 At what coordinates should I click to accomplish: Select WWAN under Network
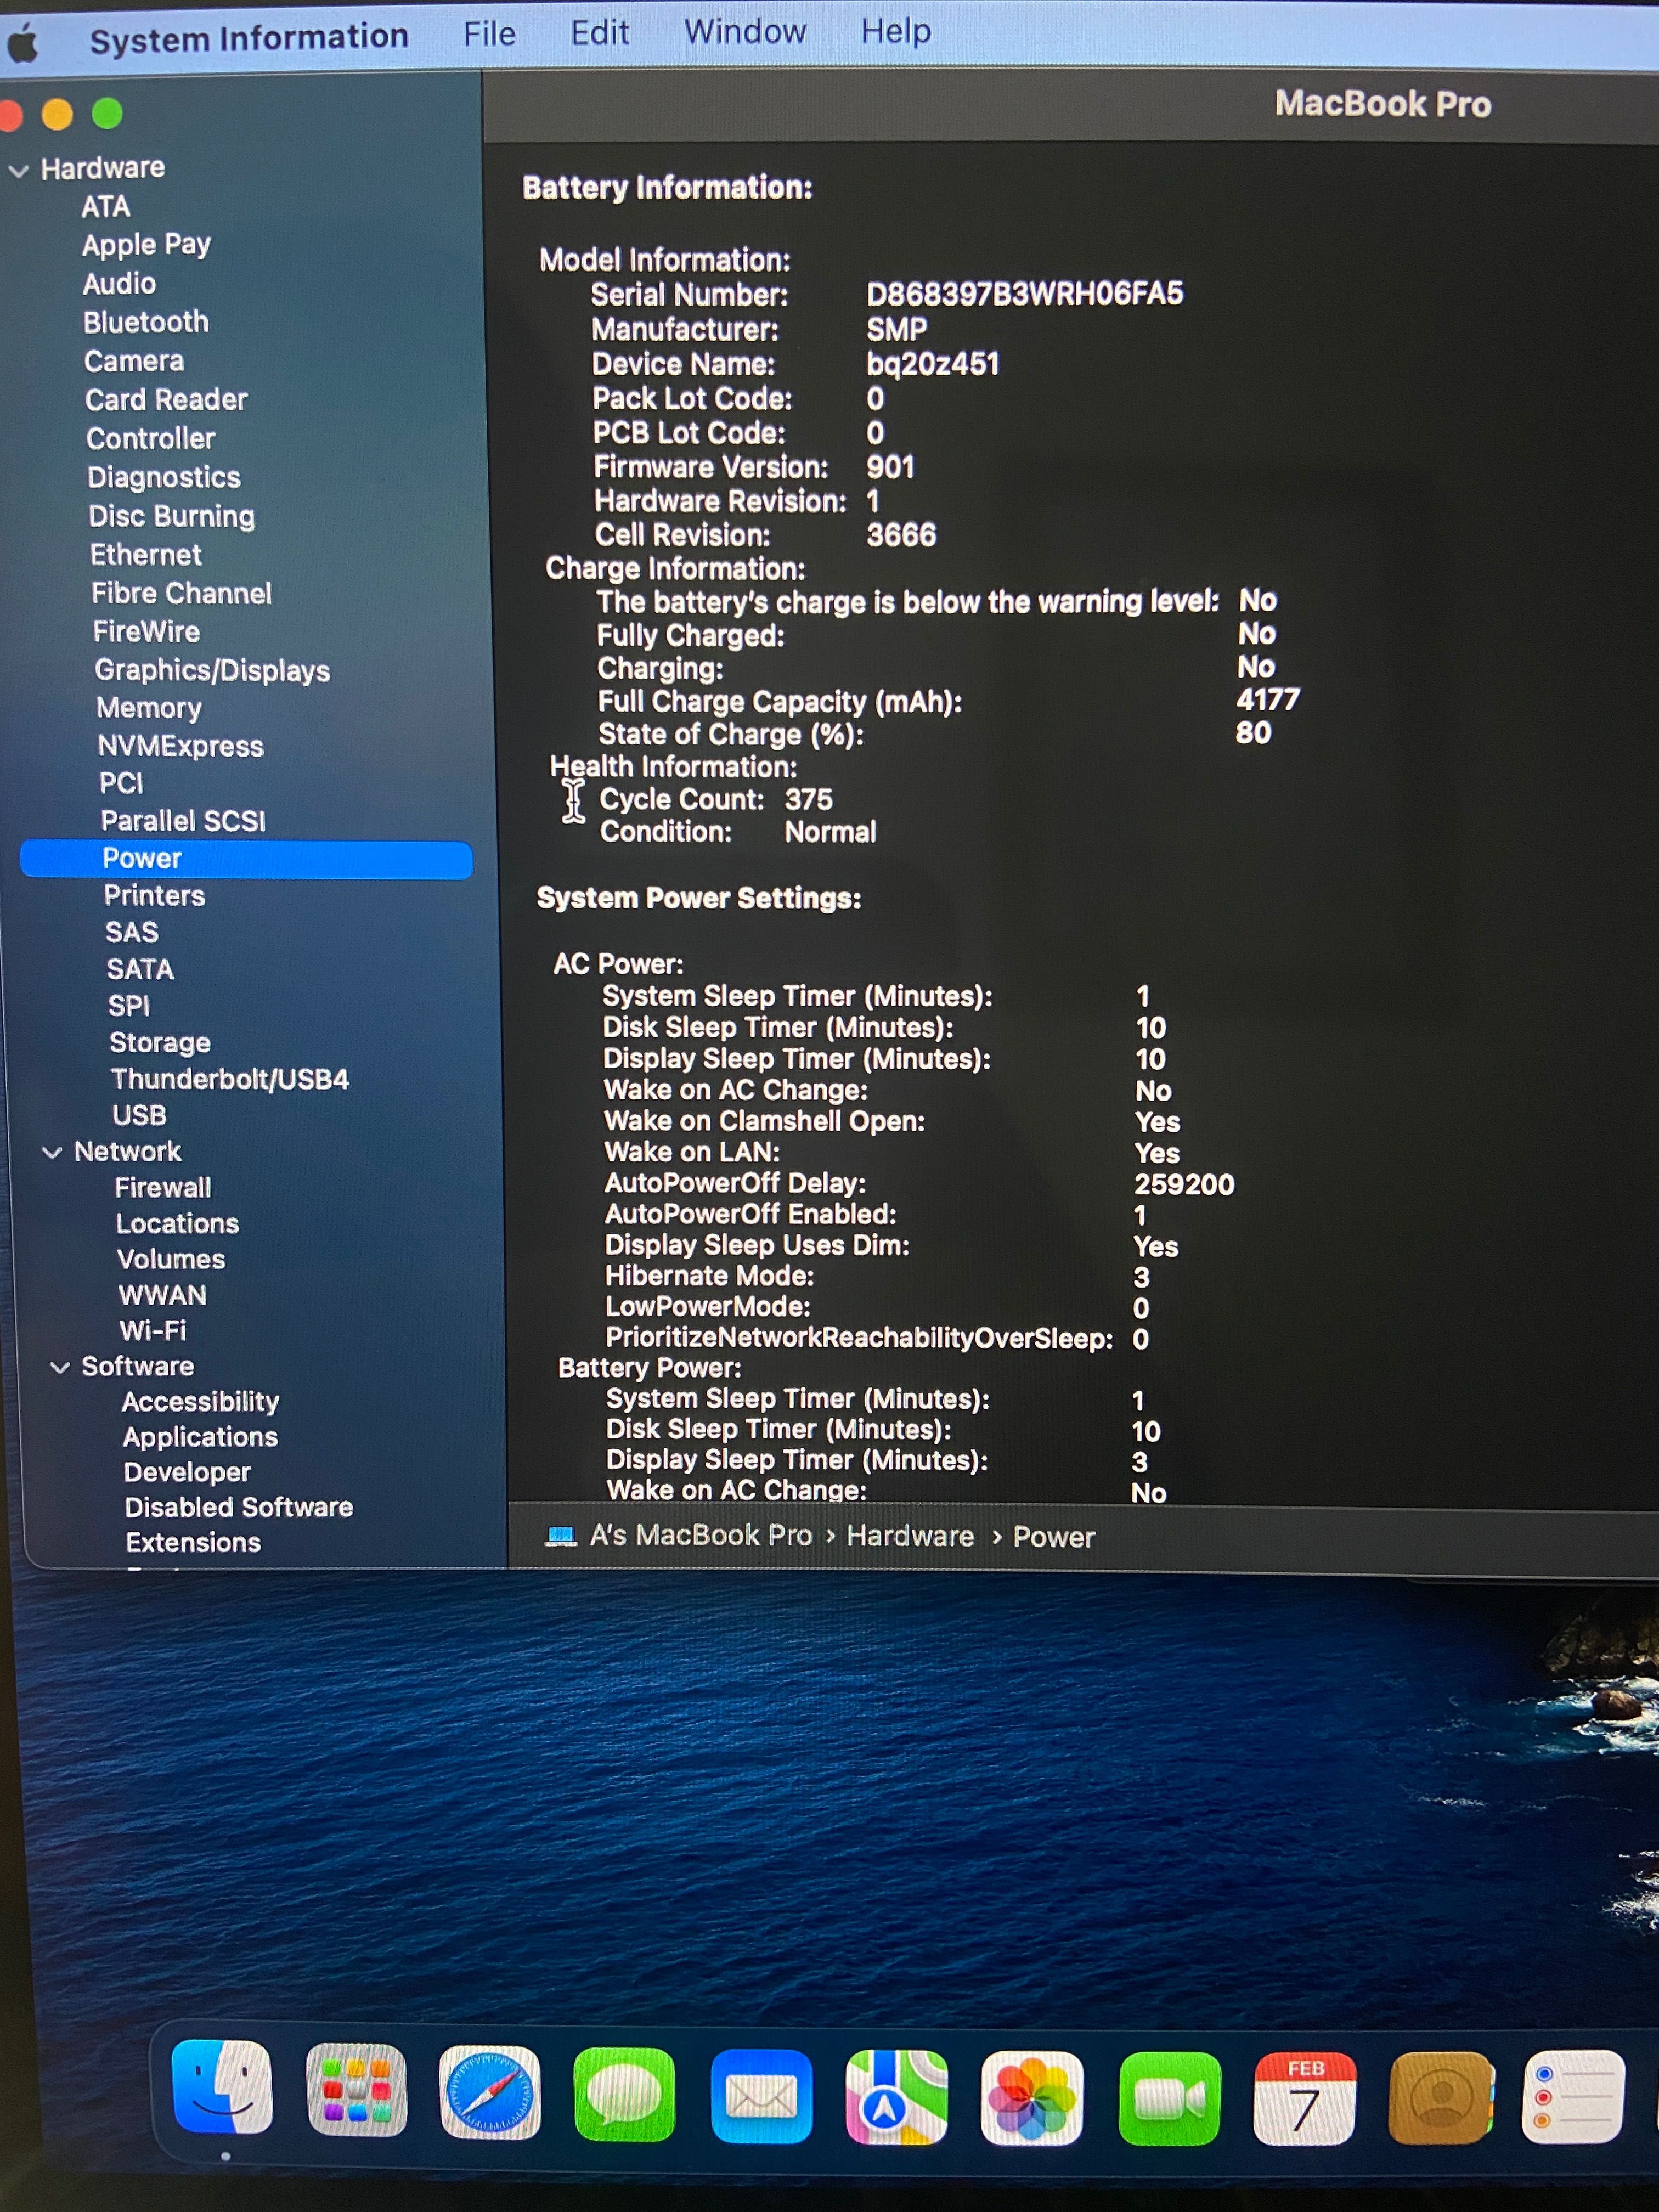[162, 1295]
